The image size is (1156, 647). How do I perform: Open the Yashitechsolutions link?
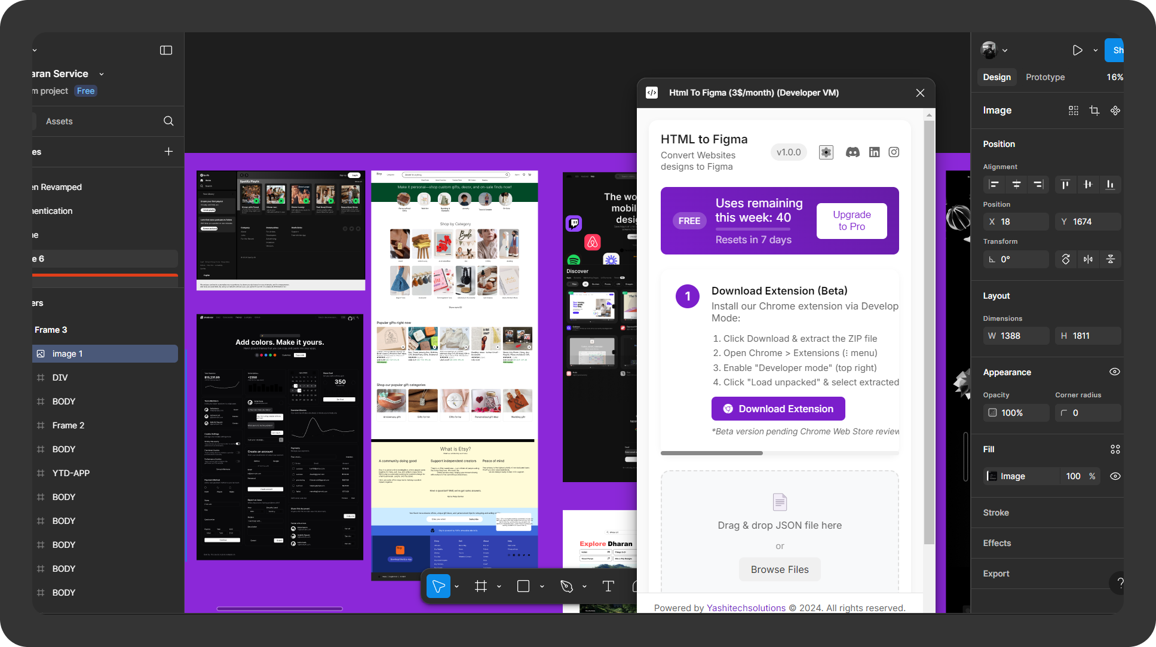(x=746, y=608)
